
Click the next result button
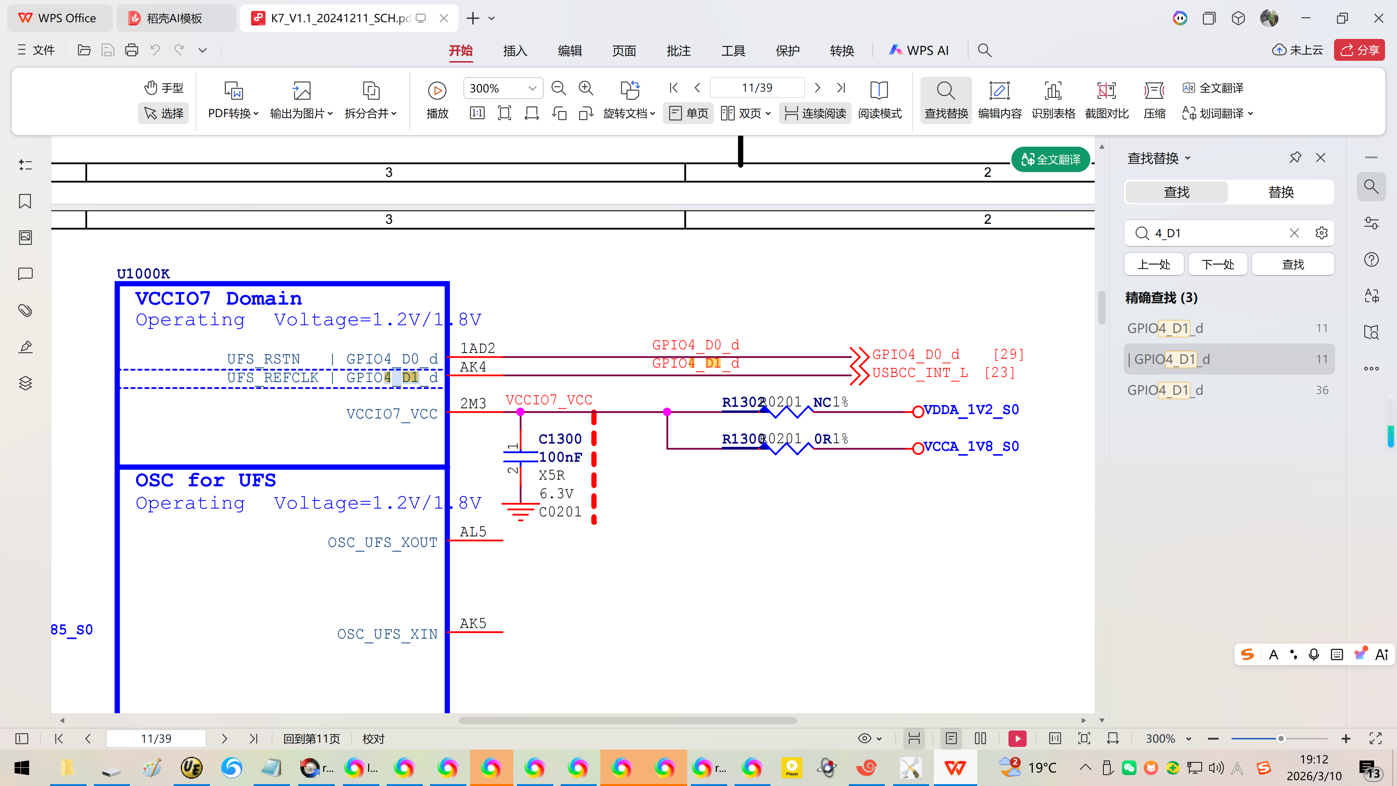pos(1218,265)
